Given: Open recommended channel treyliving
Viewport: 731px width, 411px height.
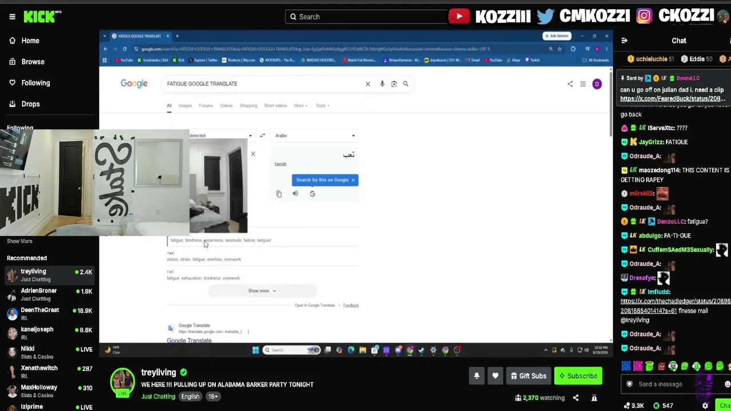Looking at the screenshot, I should tap(50, 275).
